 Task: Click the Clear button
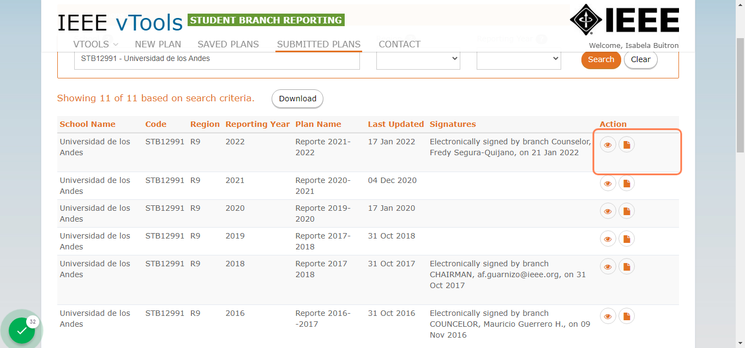641,59
